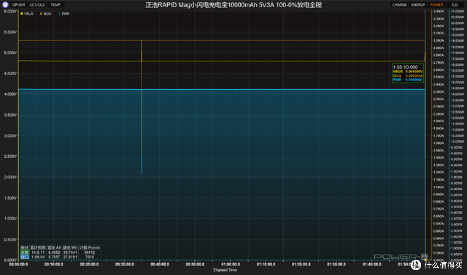Open the E.D. tab
467x275 pixels.
click(455, 5)
